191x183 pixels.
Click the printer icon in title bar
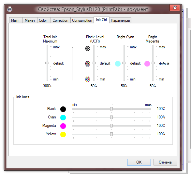(10, 9)
